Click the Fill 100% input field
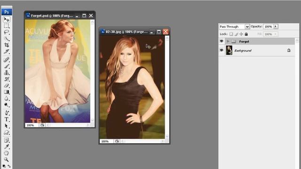 [x=268, y=34]
